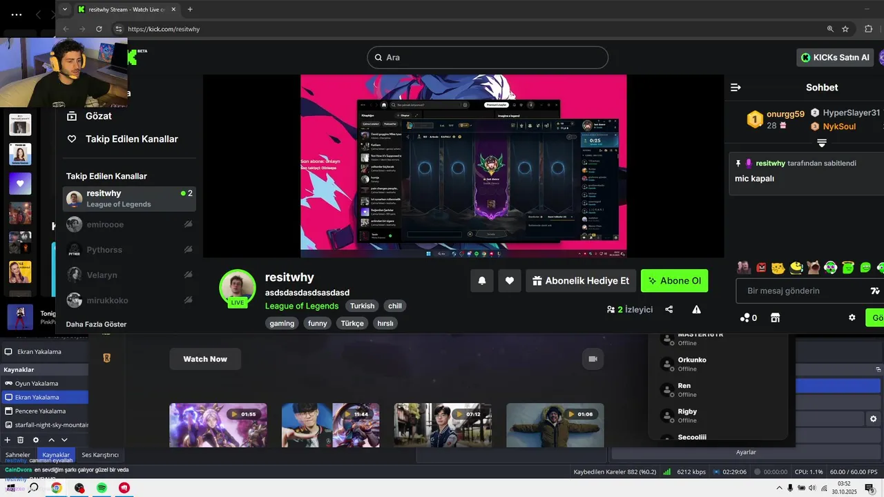Click Daha Fazla Göster to expand channels
This screenshot has height=497, width=884.
coord(96,324)
